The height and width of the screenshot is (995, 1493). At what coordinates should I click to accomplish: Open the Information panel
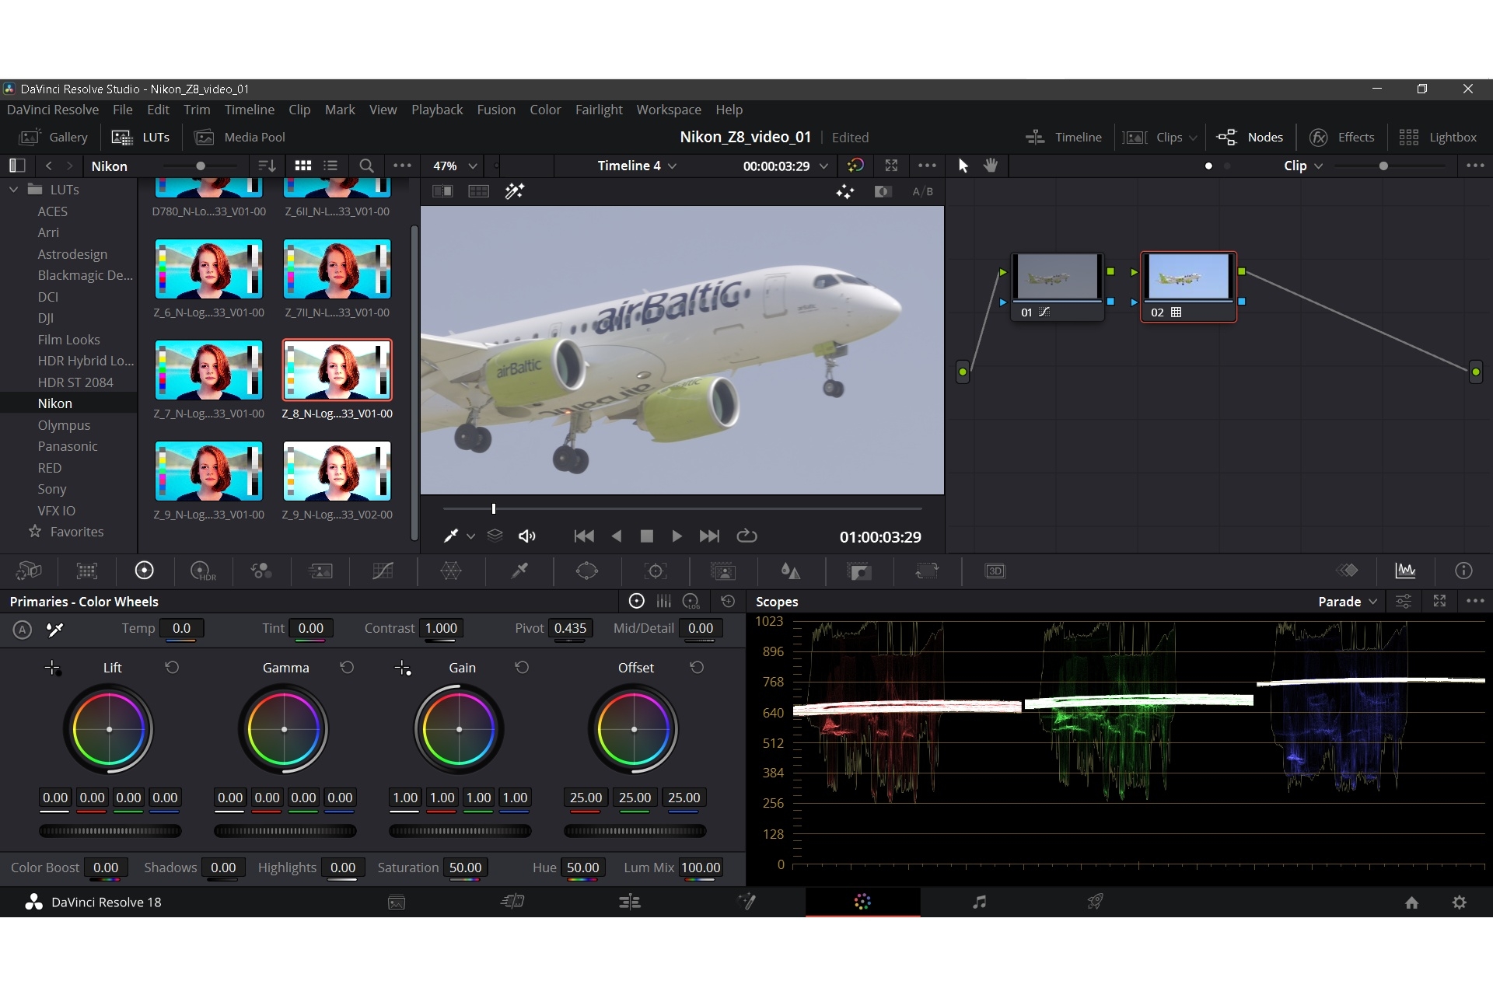[1463, 571]
